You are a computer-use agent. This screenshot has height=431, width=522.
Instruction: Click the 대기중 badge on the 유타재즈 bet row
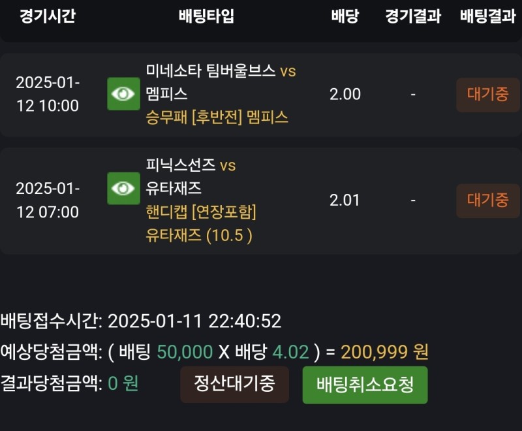(x=487, y=200)
